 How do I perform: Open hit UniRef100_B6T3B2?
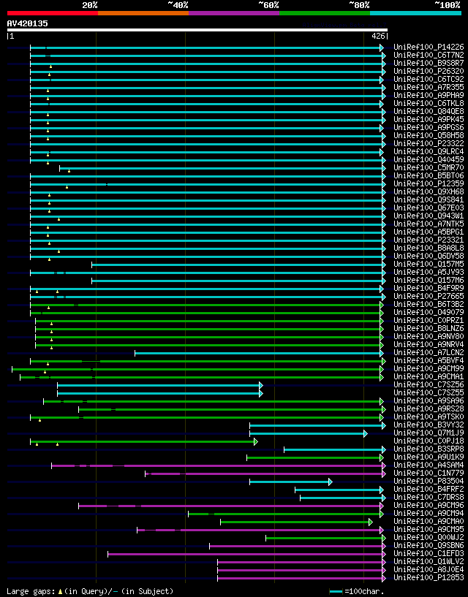(x=429, y=304)
